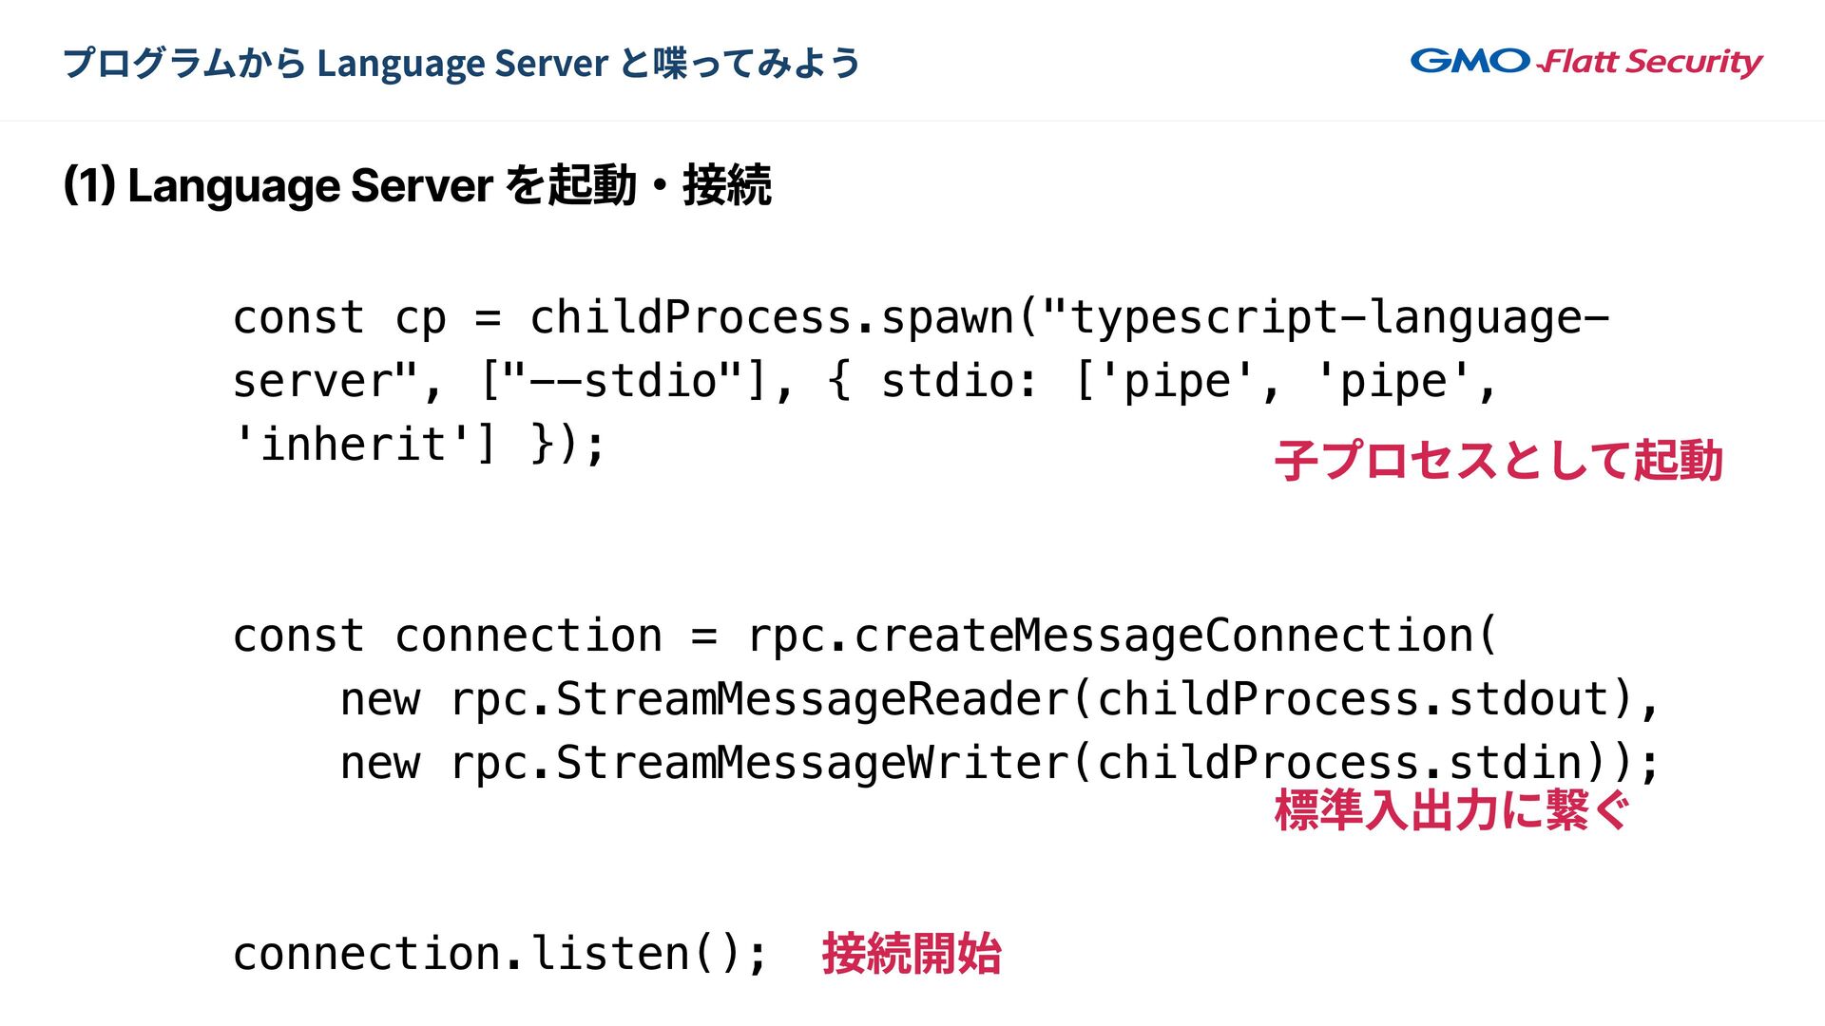The height and width of the screenshot is (1026, 1825).
Task: Click the red label 標準入出力に繋ぐ
Action: click(1451, 810)
